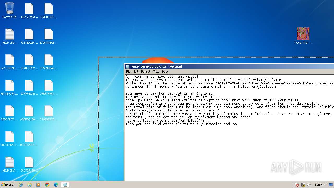The height and width of the screenshot is (188, 334).
Task: Click the Notepad title bar icon
Action: [127, 67]
